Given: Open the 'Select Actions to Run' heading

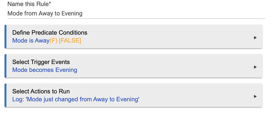Looking at the screenshot, I should click(41, 91).
